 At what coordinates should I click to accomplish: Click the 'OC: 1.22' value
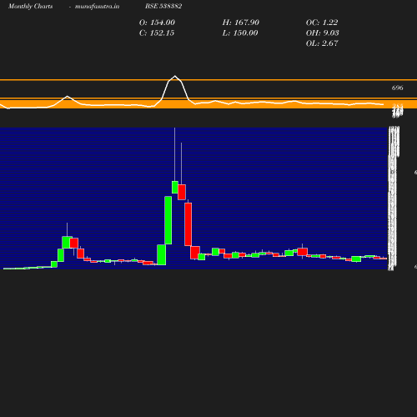tap(322, 23)
